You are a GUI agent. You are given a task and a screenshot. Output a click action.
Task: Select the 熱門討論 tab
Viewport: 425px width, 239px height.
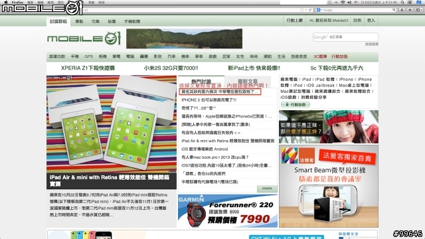pyautogui.click(x=201, y=81)
